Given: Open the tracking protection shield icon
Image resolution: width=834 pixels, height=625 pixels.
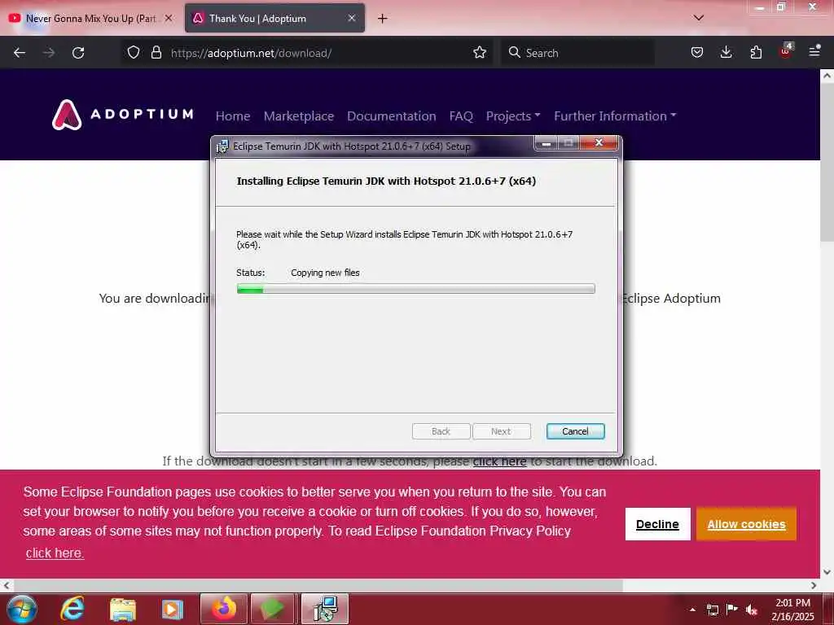Looking at the screenshot, I should 134,53.
